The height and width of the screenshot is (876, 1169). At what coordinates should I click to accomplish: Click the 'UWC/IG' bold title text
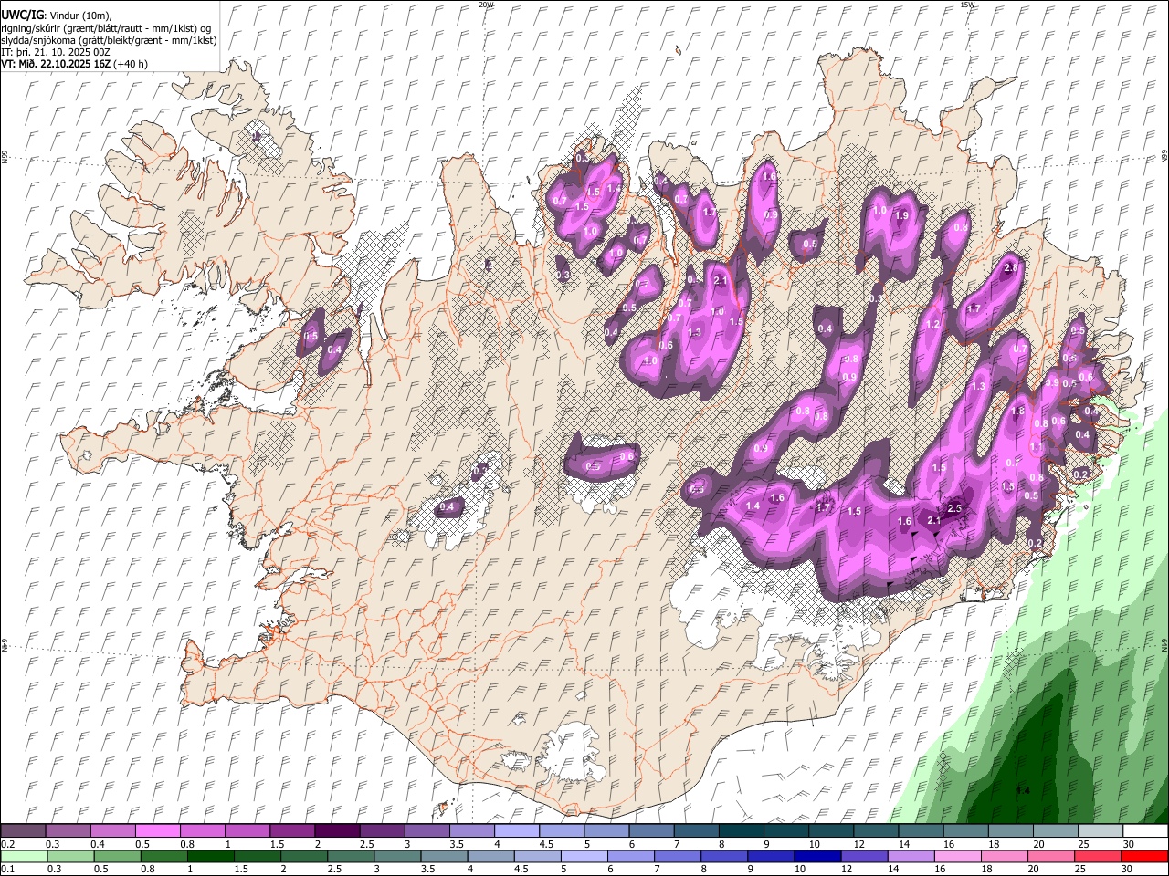(x=22, y=16)
